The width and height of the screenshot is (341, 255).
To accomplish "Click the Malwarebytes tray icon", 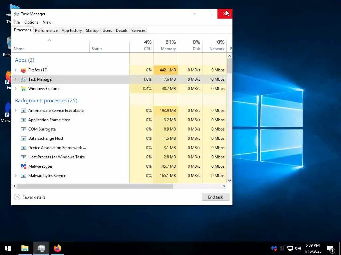I will [x=274, y=248].
